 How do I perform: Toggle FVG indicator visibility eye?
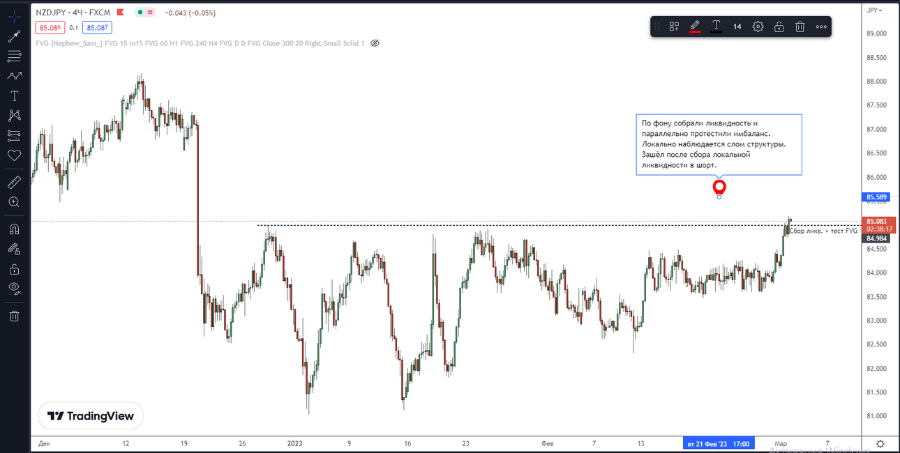pos(375,43)
